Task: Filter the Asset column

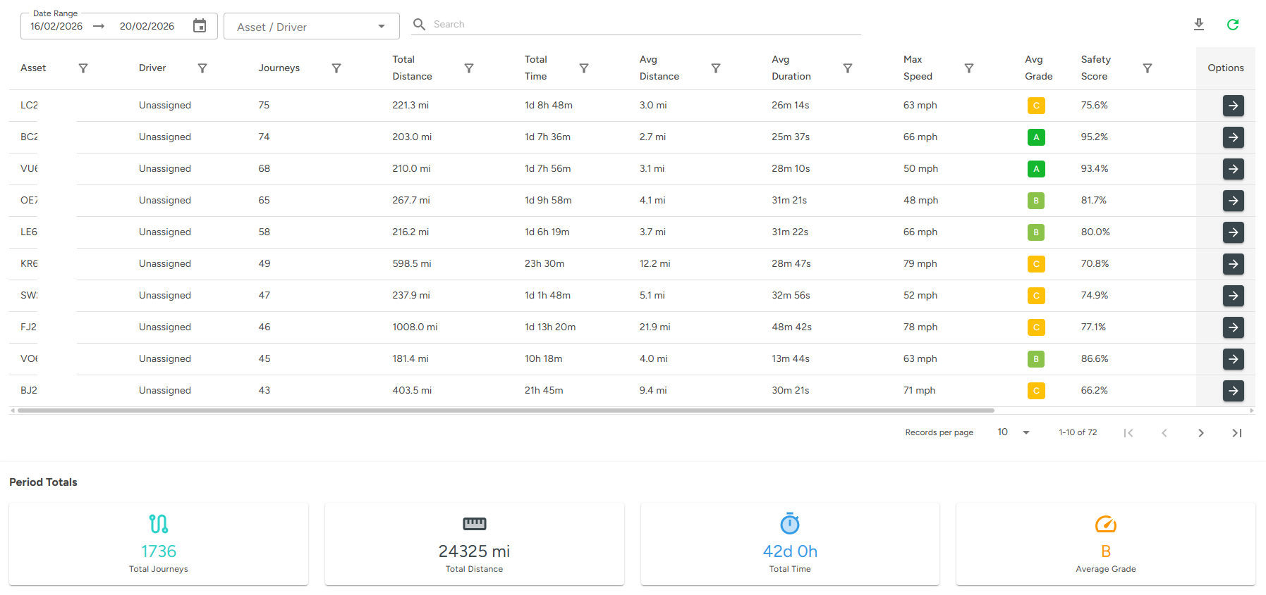Action: [83, 68]
